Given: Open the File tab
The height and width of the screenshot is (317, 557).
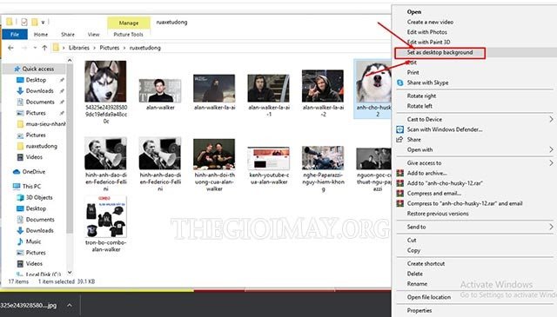Looking at the screenshot, I should 15,35.
